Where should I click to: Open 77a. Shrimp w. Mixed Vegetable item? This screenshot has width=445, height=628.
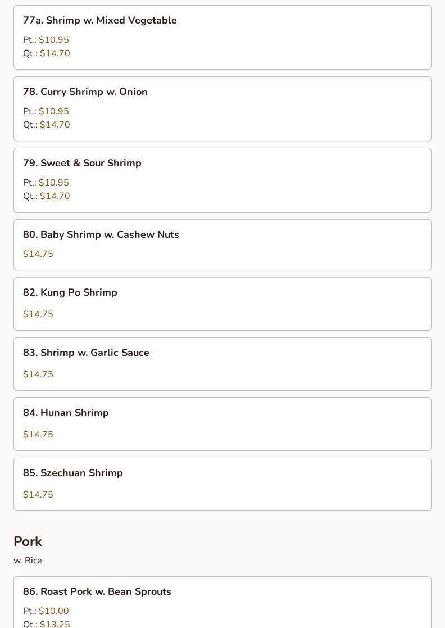tap(100, 20)
